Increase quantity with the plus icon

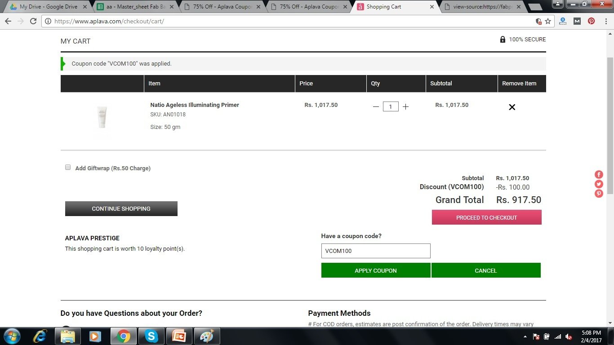tap(405, 107)
